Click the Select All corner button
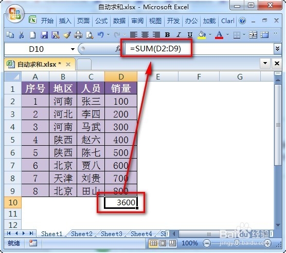The height and width of the screenshot is (253, 286). (13, 76)
